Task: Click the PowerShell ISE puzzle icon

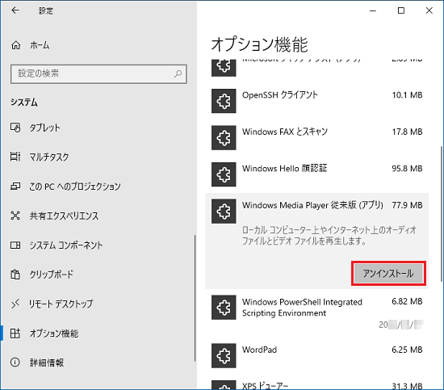Action: point(224,308)
